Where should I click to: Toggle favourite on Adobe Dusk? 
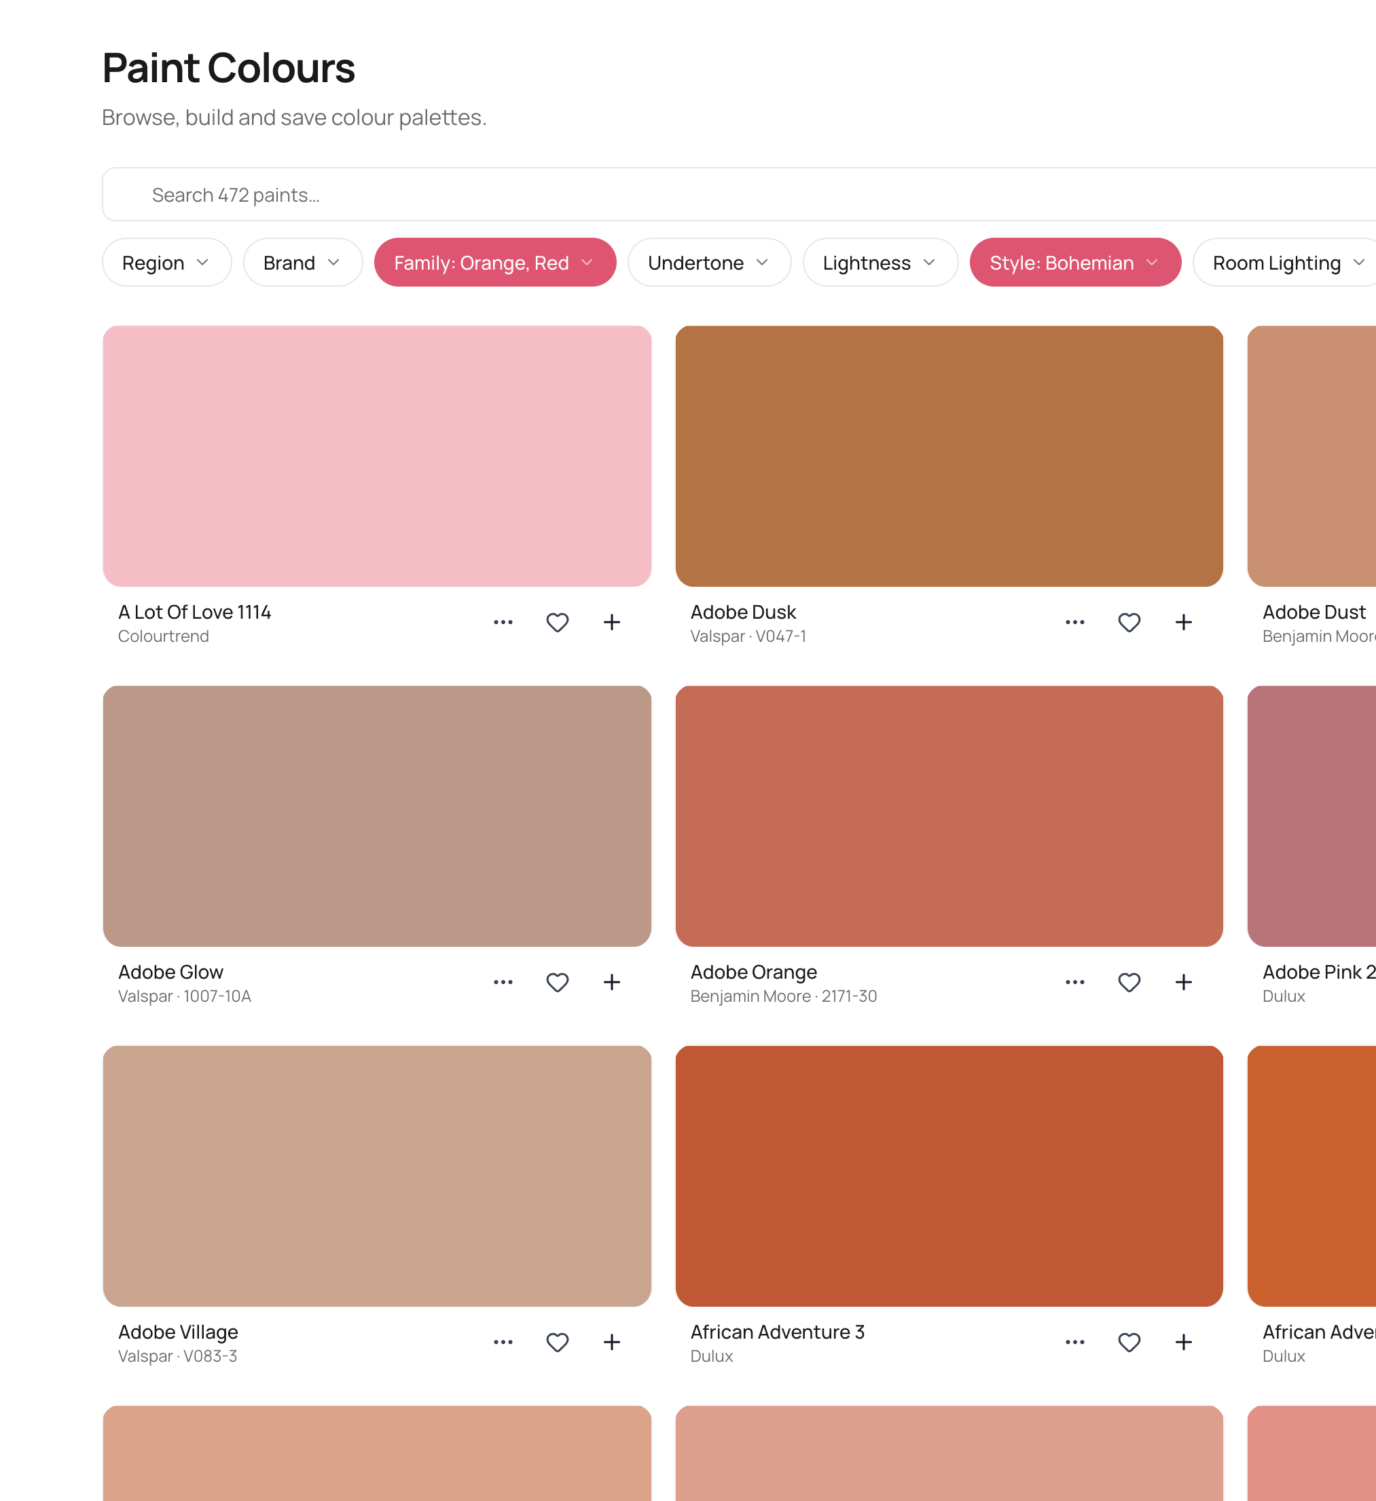[x=1129, y=622]
